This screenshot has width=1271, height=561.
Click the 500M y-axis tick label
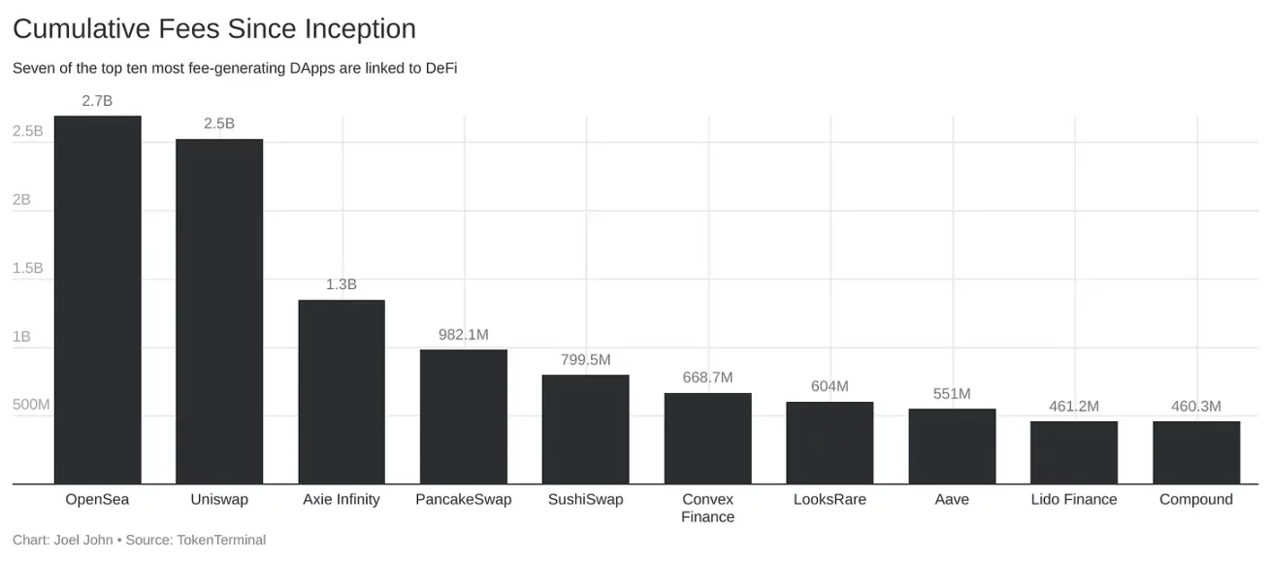(31, 405)
